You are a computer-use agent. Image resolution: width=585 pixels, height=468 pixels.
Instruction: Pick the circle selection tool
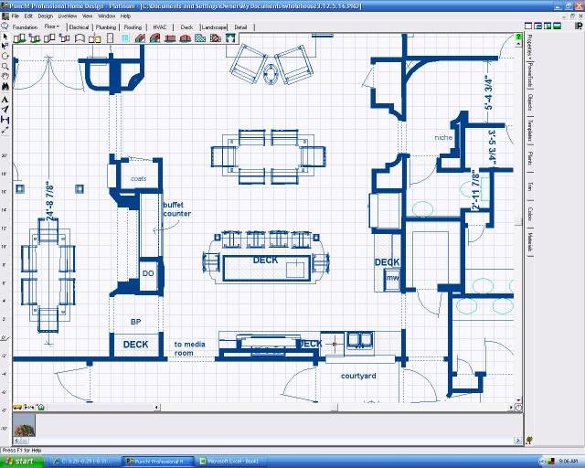pos(5,56)
